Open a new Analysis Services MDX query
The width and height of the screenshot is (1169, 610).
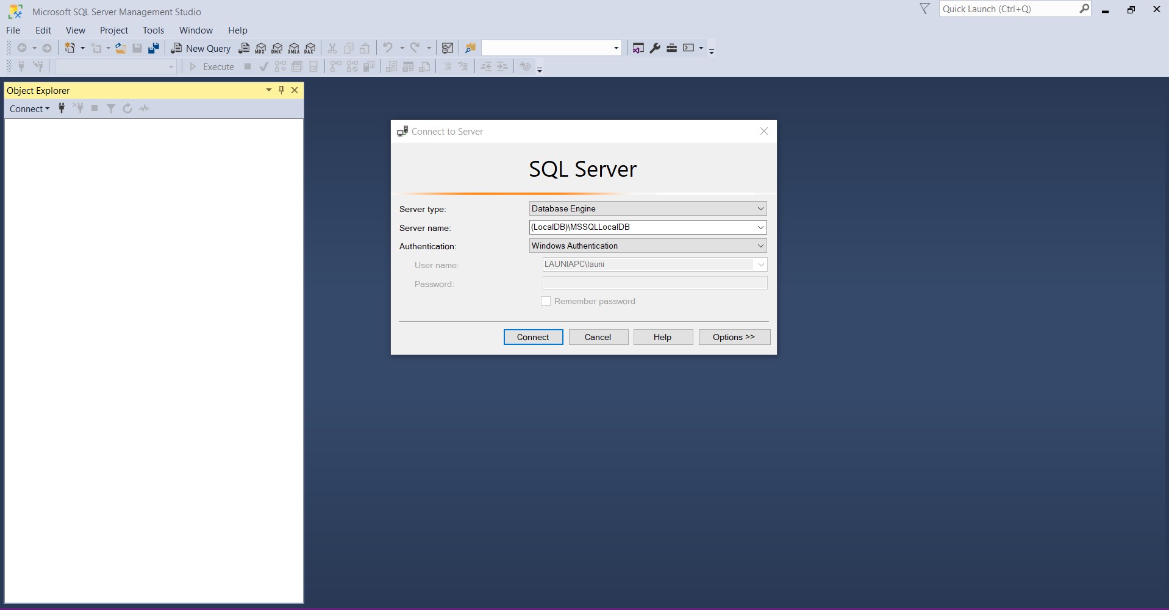click(260, 48)
